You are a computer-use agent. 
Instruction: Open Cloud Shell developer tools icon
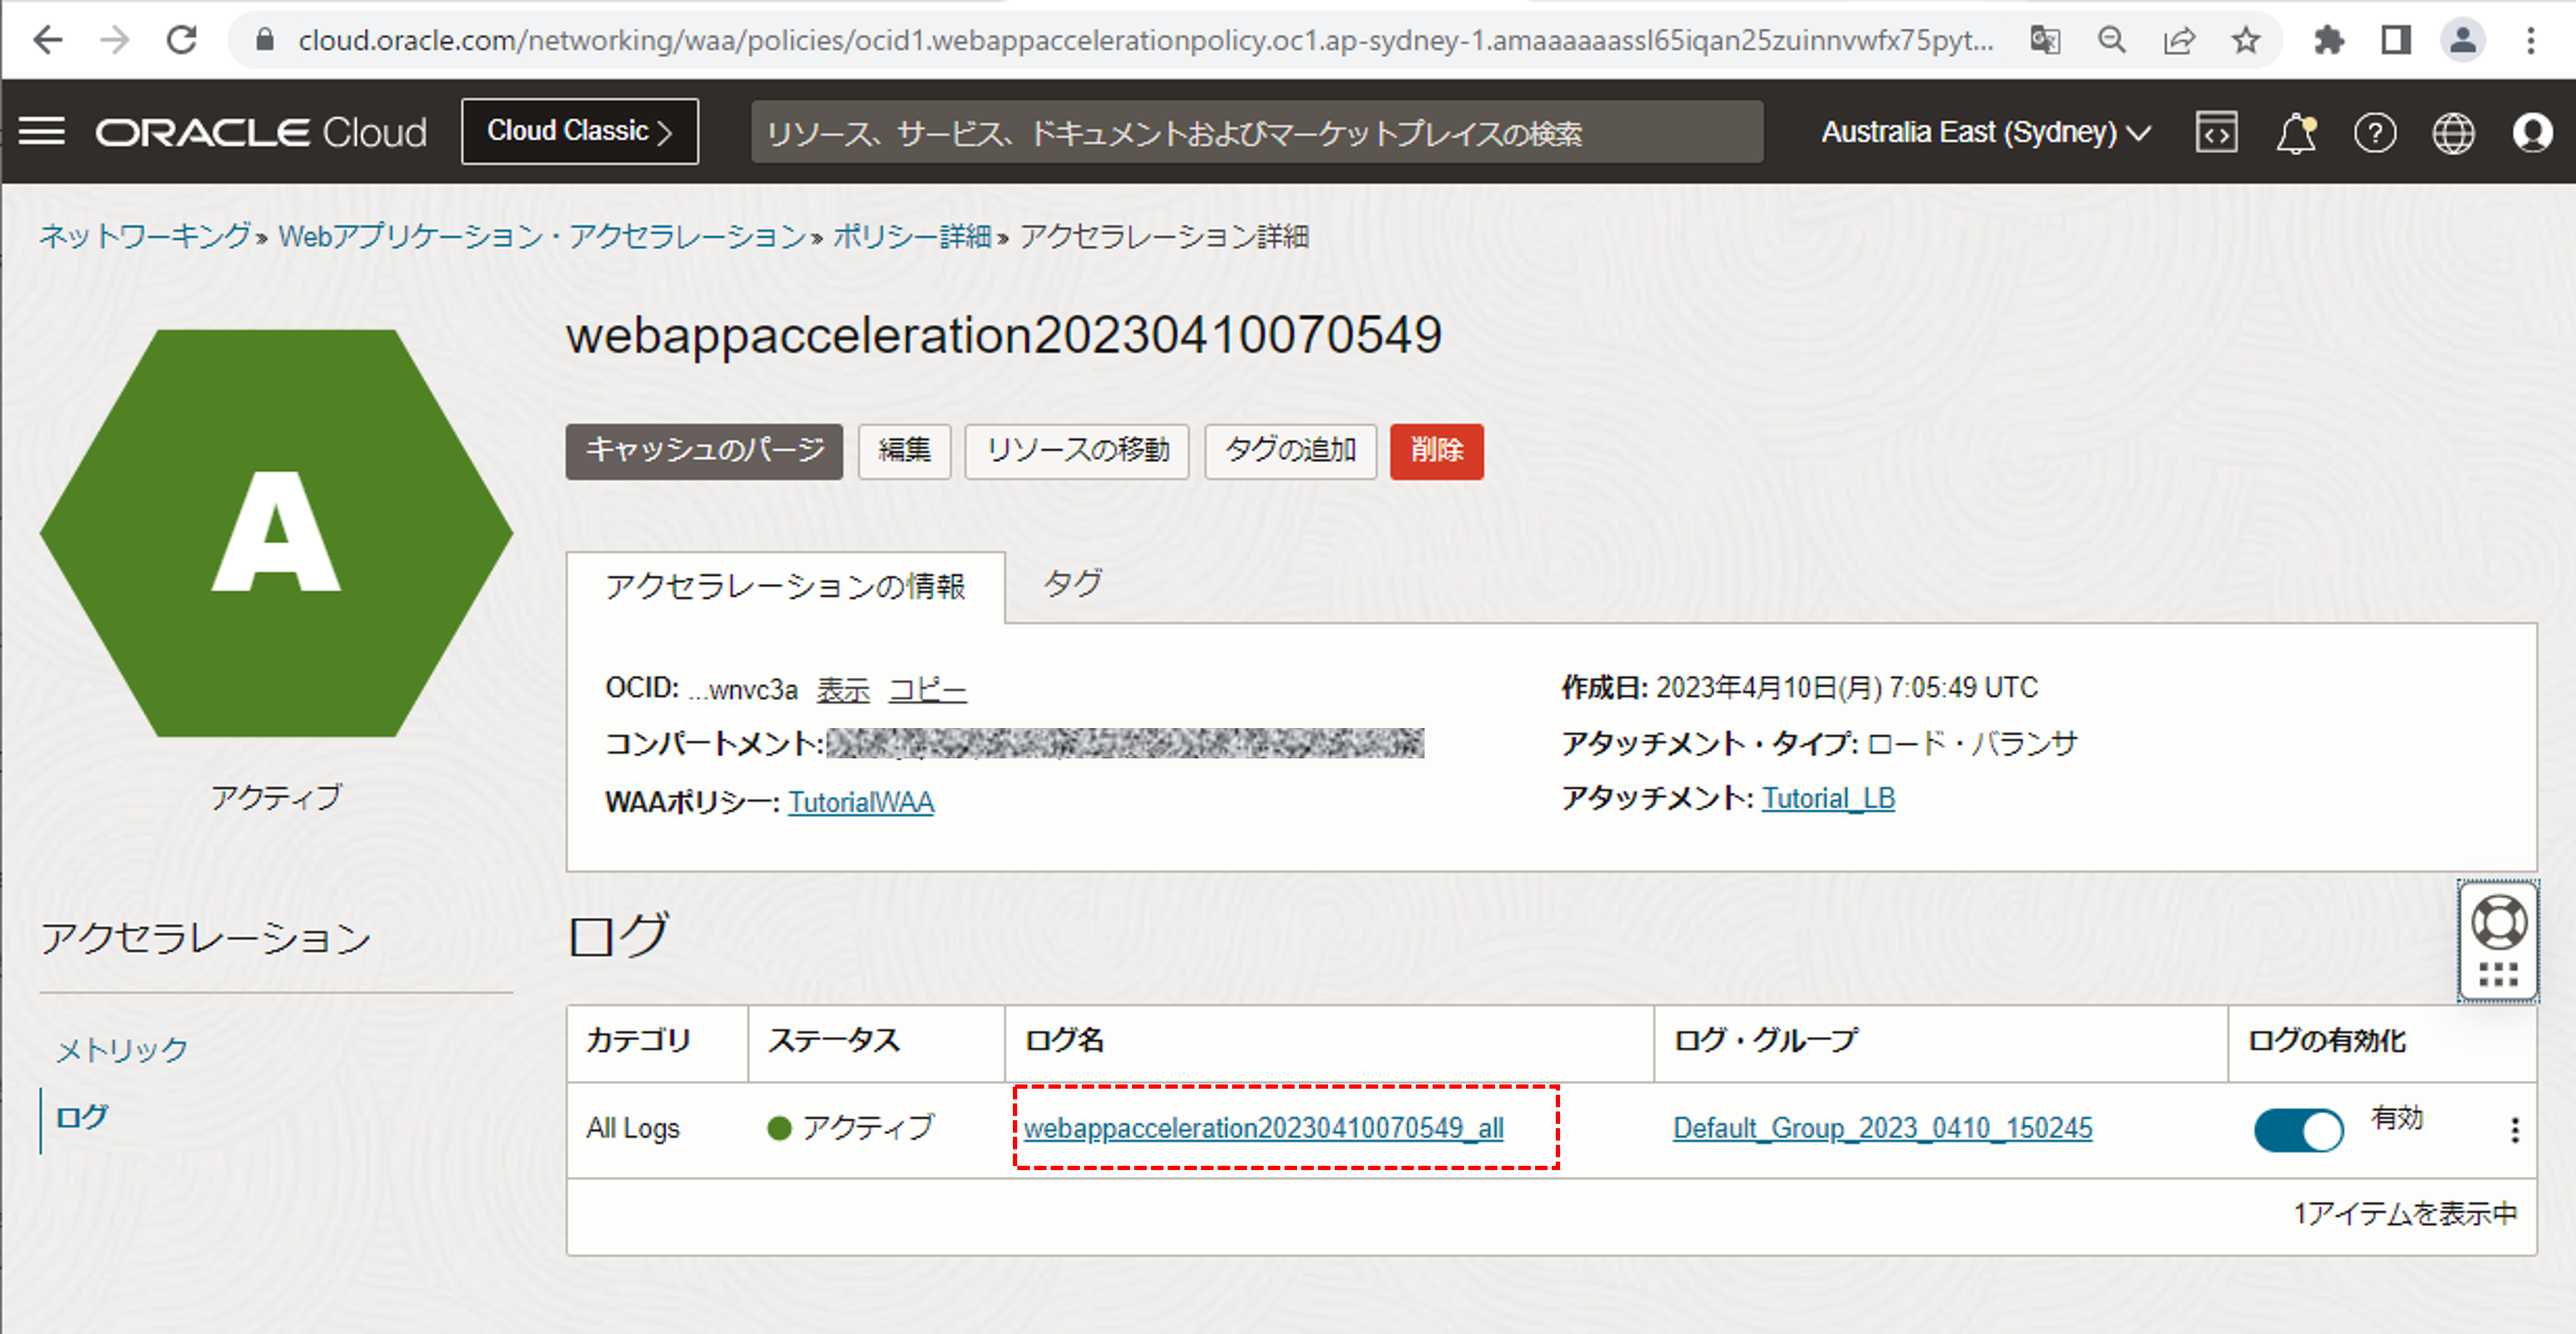tap(2216, 131)
